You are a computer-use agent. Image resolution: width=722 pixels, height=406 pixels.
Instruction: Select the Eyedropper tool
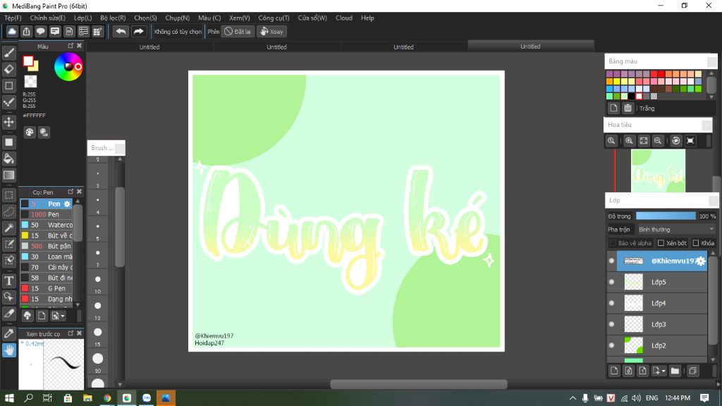pos(8,333)
